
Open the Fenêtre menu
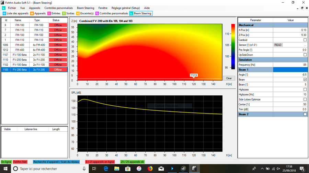click(103, 8)
